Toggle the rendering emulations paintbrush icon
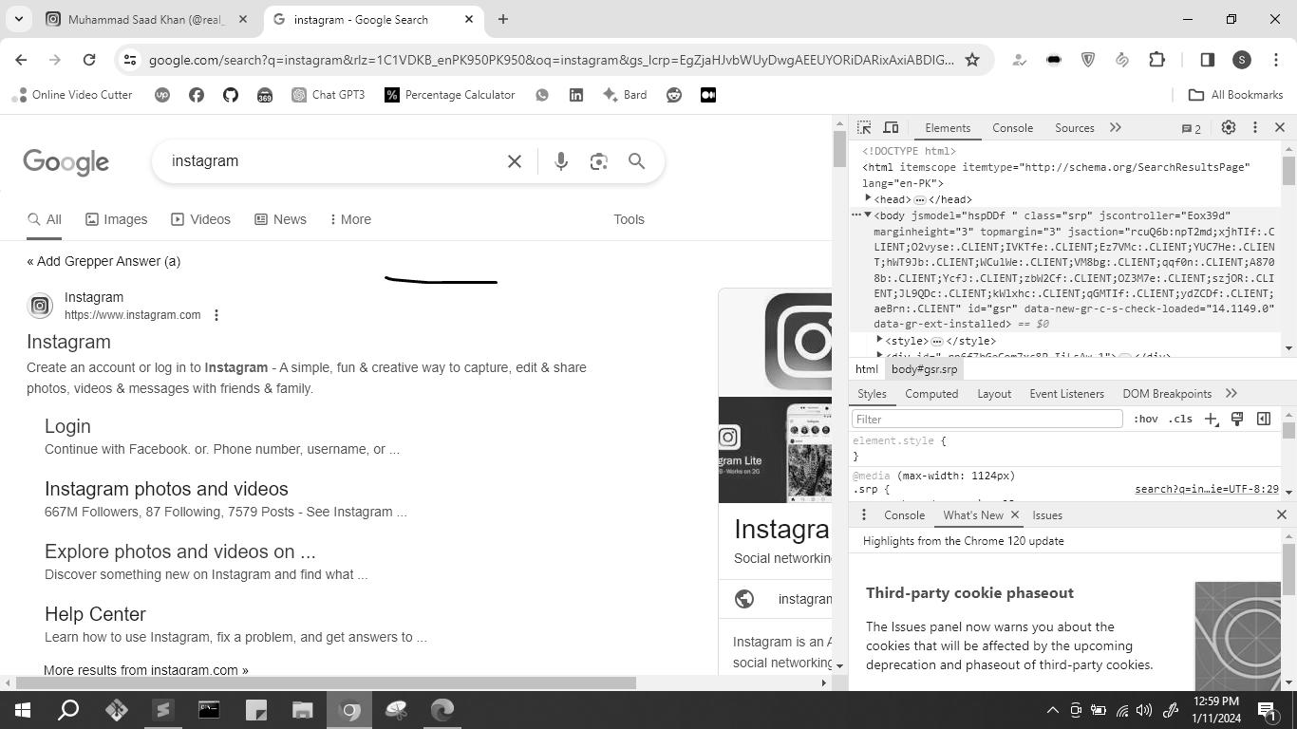Viewport: 1297px width, 729px height. (x=1237, y=419)
